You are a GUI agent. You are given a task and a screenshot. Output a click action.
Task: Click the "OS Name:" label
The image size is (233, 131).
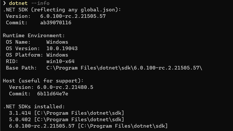18,42
